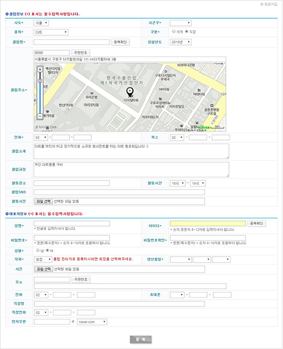Open the 19시 activity end time dropdown

[198, 183]
